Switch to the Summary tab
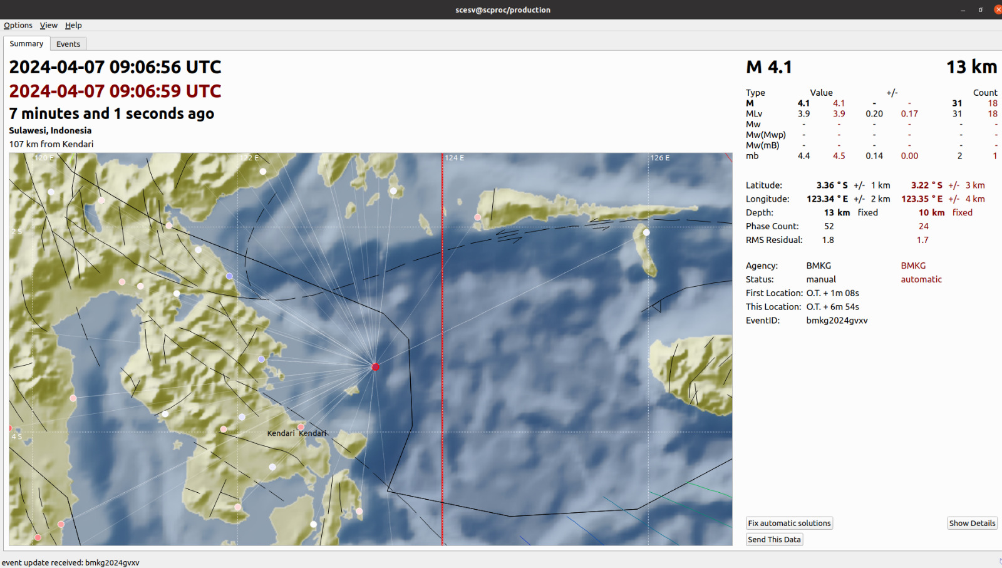Viewport: 1002px width, 568px height. 26,43
